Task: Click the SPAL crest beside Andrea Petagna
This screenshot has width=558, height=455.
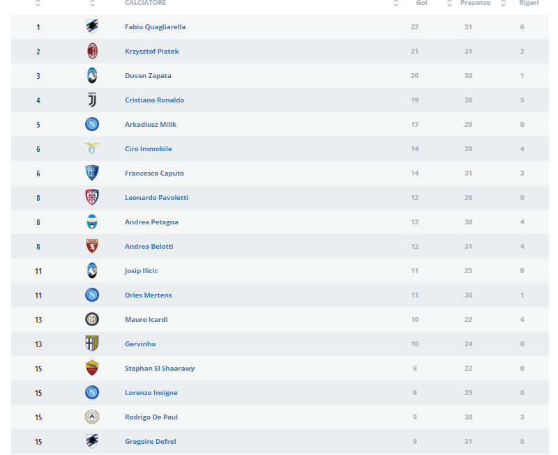Action: (92, 222)
